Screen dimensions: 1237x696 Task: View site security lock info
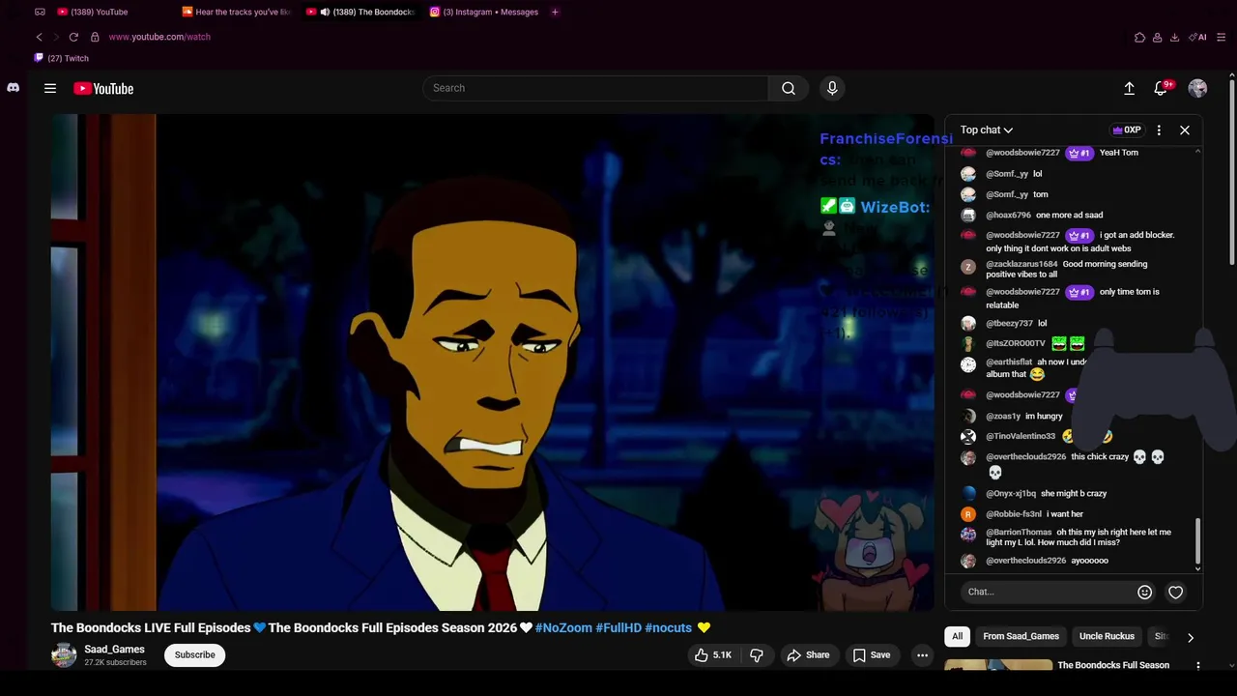click(95, 37)
